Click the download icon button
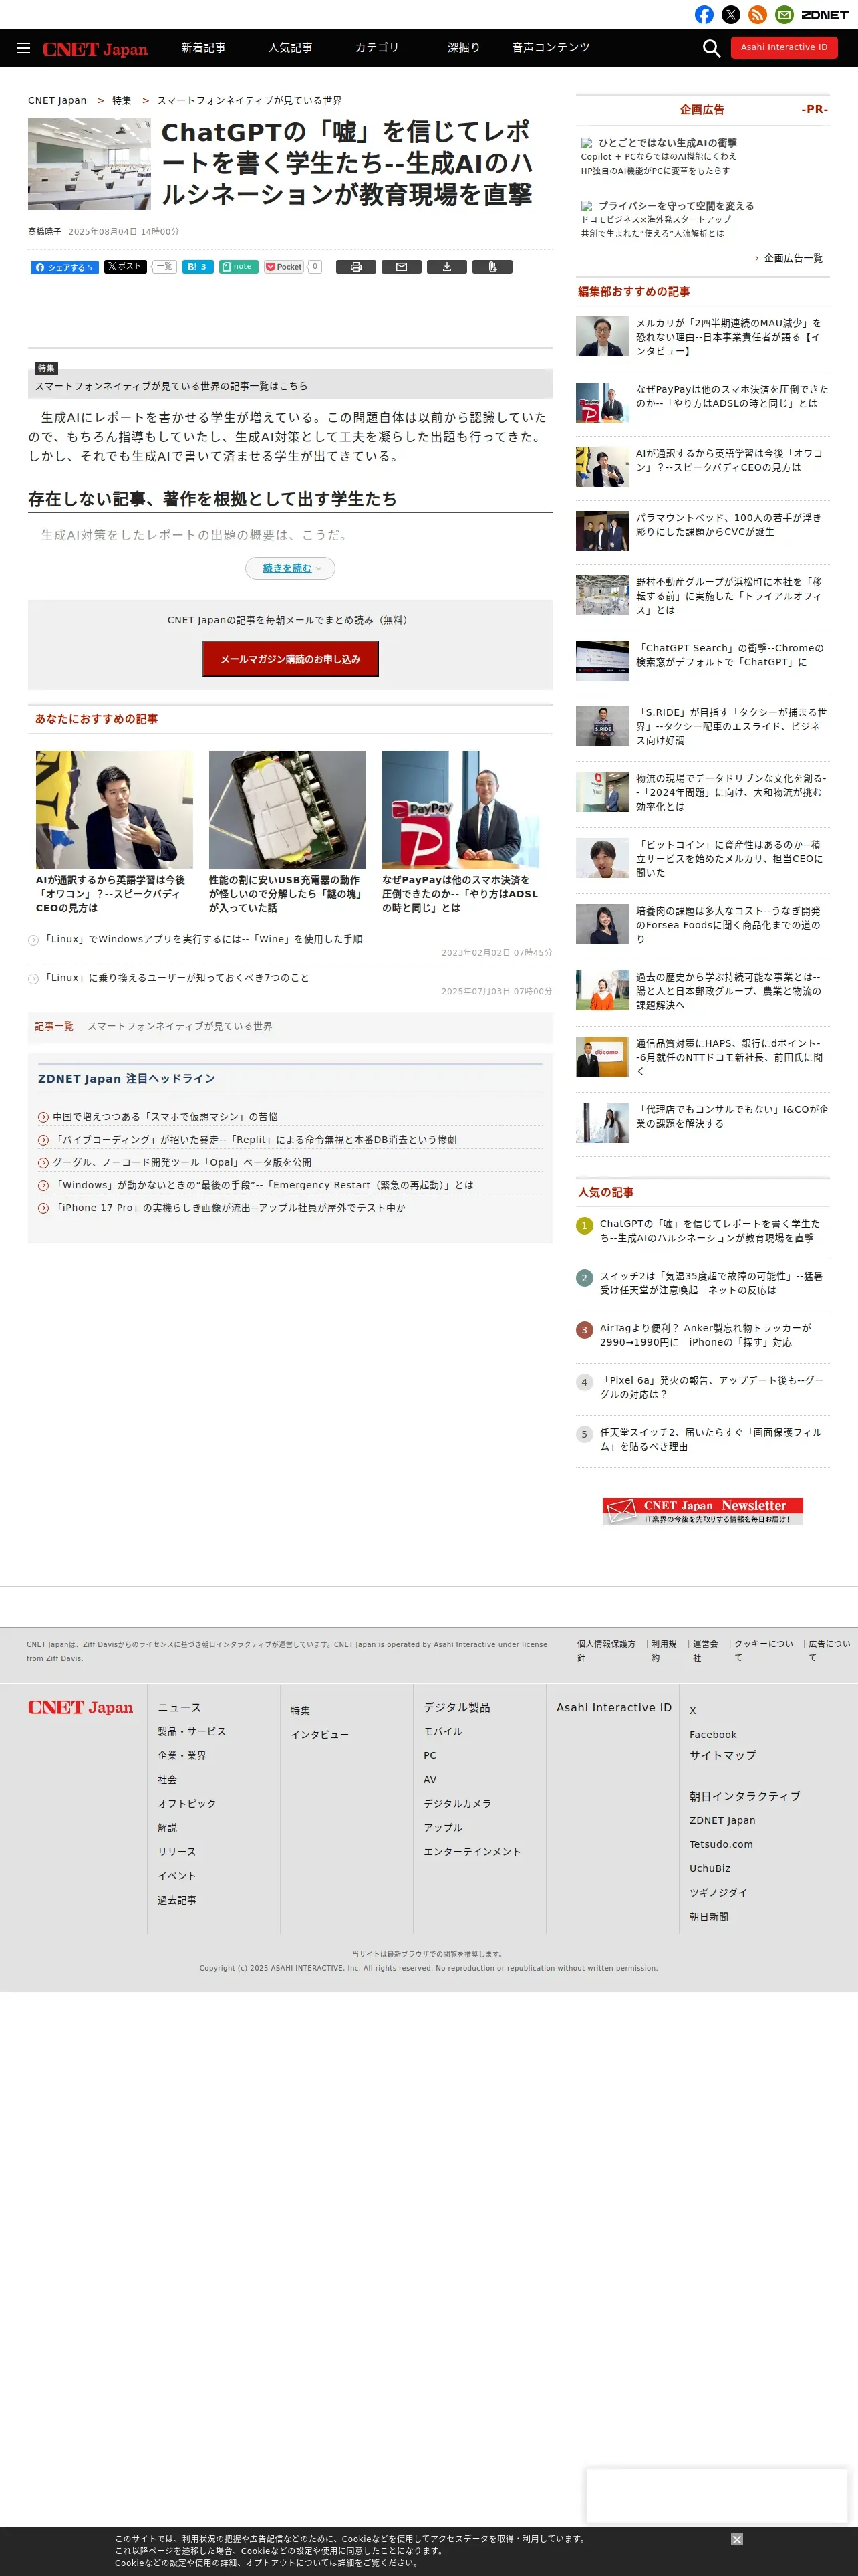The image size is (858, 2576). click(446, 267)
